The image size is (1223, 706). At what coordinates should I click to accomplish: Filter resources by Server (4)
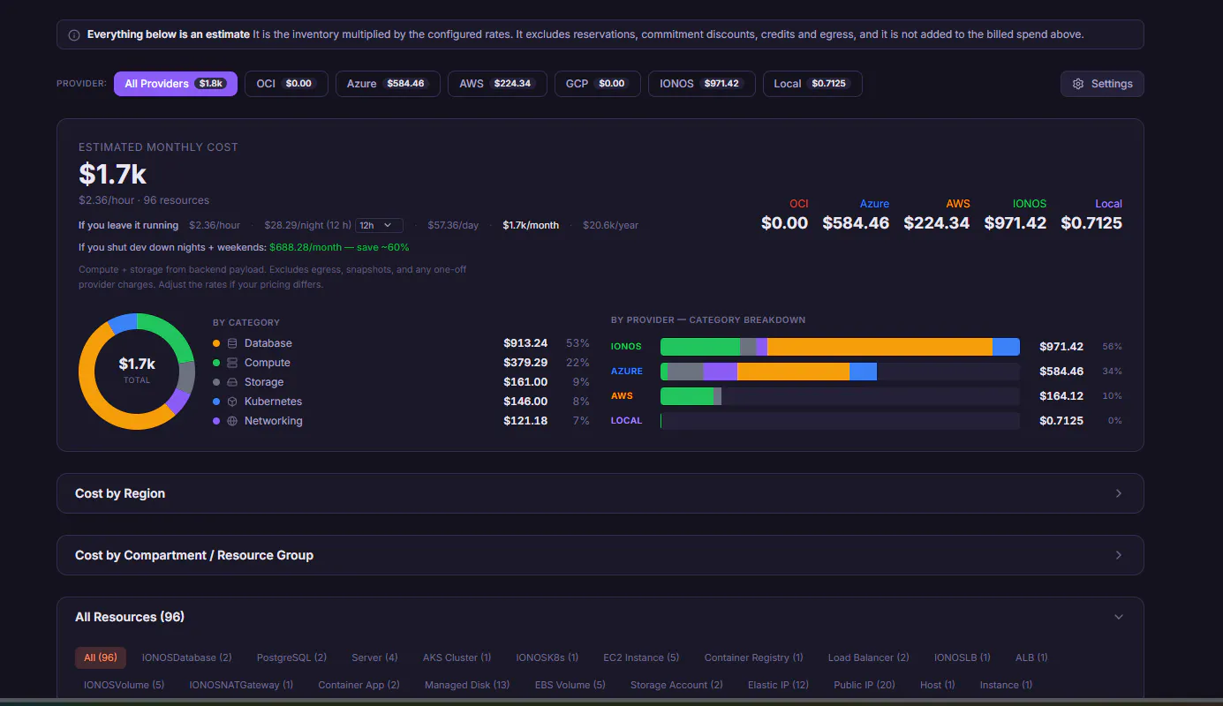pos(375,657)
